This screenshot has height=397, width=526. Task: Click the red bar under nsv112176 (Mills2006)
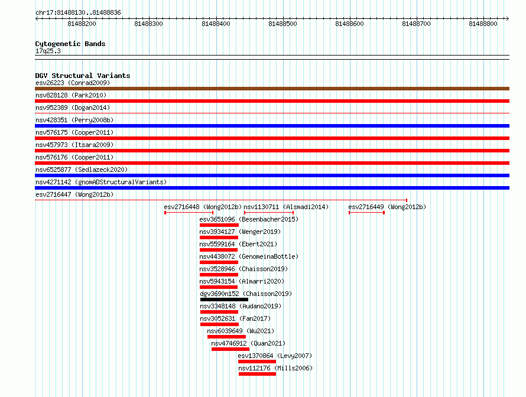pos(257,374)
